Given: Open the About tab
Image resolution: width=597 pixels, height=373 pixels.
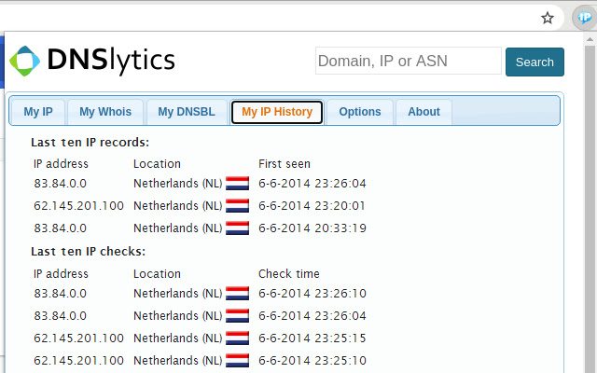Looking at the screenshot, I should (x=423, y=112).
